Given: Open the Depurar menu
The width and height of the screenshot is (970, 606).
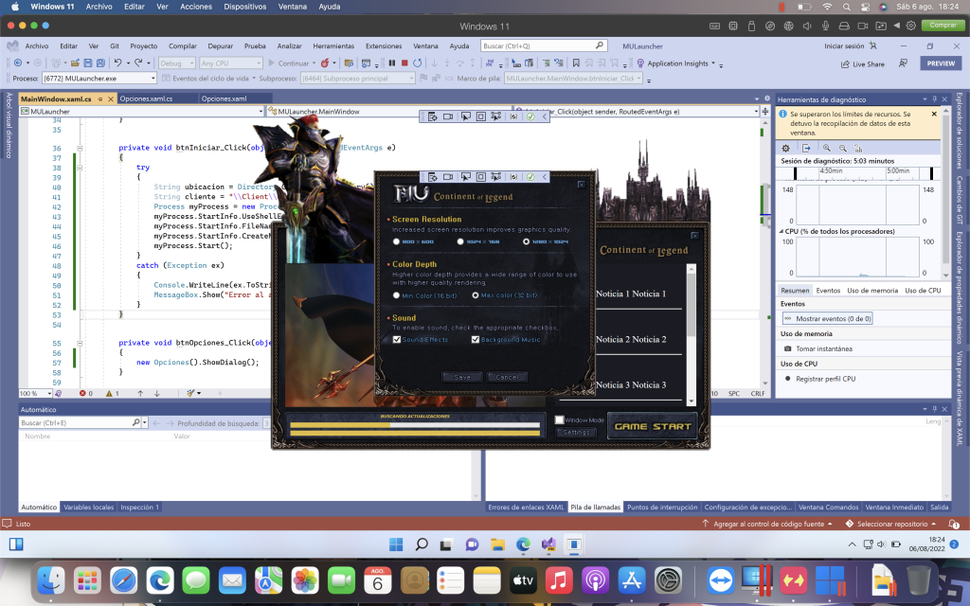Looking at the screenshot, I should [x=220, y=45].
